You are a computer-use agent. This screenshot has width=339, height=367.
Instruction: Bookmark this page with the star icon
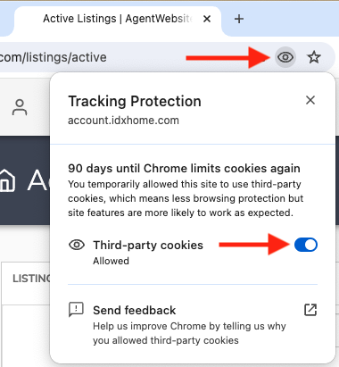pyautogui.click(x=314, y=57)
